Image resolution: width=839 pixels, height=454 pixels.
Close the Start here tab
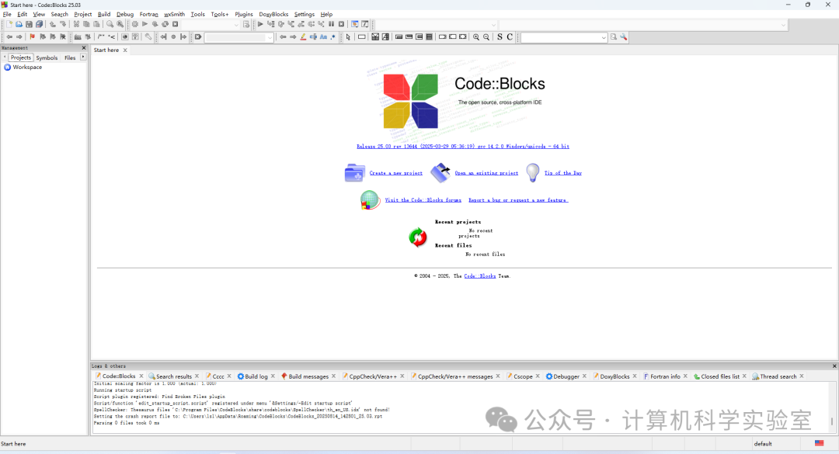click(125, 50)
